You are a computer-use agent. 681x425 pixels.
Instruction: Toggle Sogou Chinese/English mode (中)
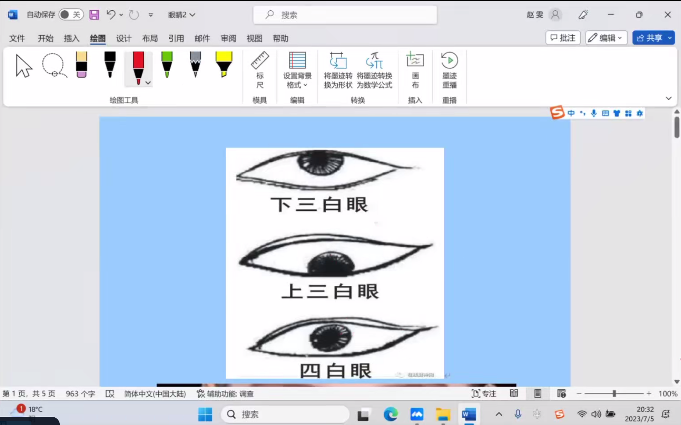tap(571, 113)
